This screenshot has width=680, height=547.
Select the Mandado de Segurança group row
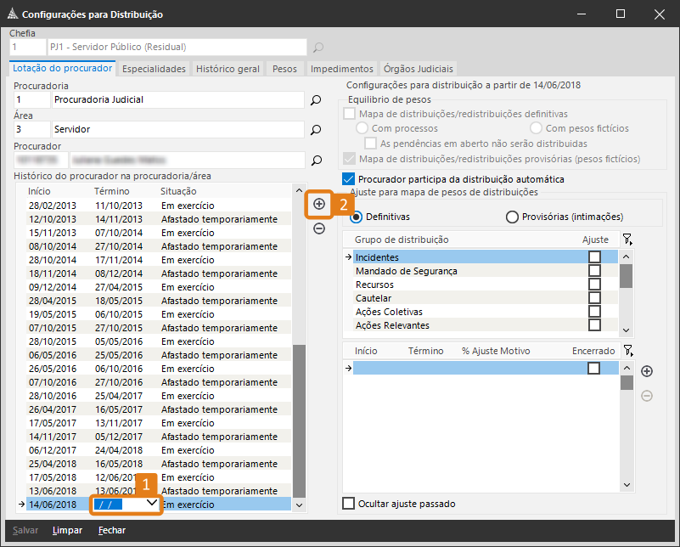(x=407, y=271)
